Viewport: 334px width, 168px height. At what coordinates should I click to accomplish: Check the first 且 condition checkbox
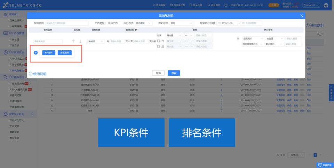[158, 41]
